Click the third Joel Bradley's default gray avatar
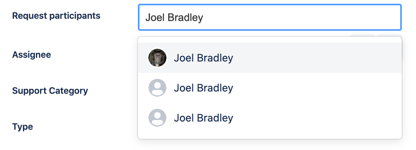This screenshot has height=150, width=416. 157,117
